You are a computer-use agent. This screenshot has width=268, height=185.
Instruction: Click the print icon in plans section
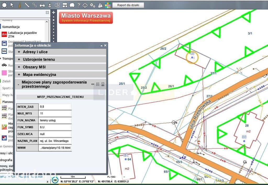pos(103,84)
